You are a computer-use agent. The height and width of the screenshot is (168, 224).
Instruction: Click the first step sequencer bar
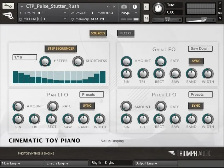coord(16,77)
